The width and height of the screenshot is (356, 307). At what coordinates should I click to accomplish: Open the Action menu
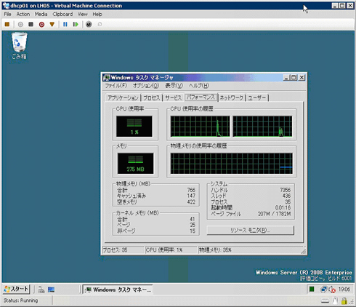23,15
